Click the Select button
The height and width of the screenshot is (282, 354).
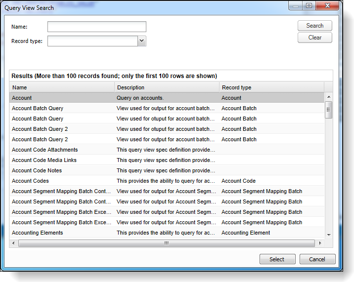(277, 259)
